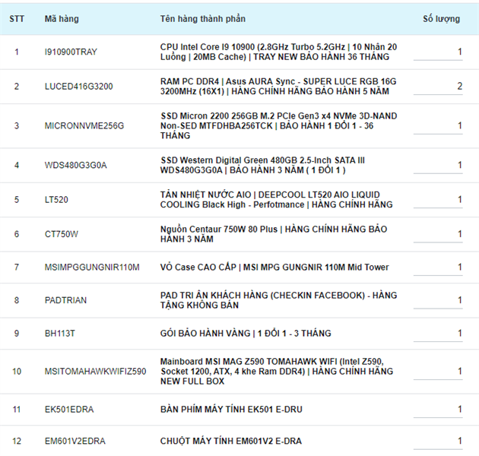Click product code MSITOMAHAWKWIFIZ590
Image resolution: width=479 pixels, height=456 pixels.
[95, 372]
